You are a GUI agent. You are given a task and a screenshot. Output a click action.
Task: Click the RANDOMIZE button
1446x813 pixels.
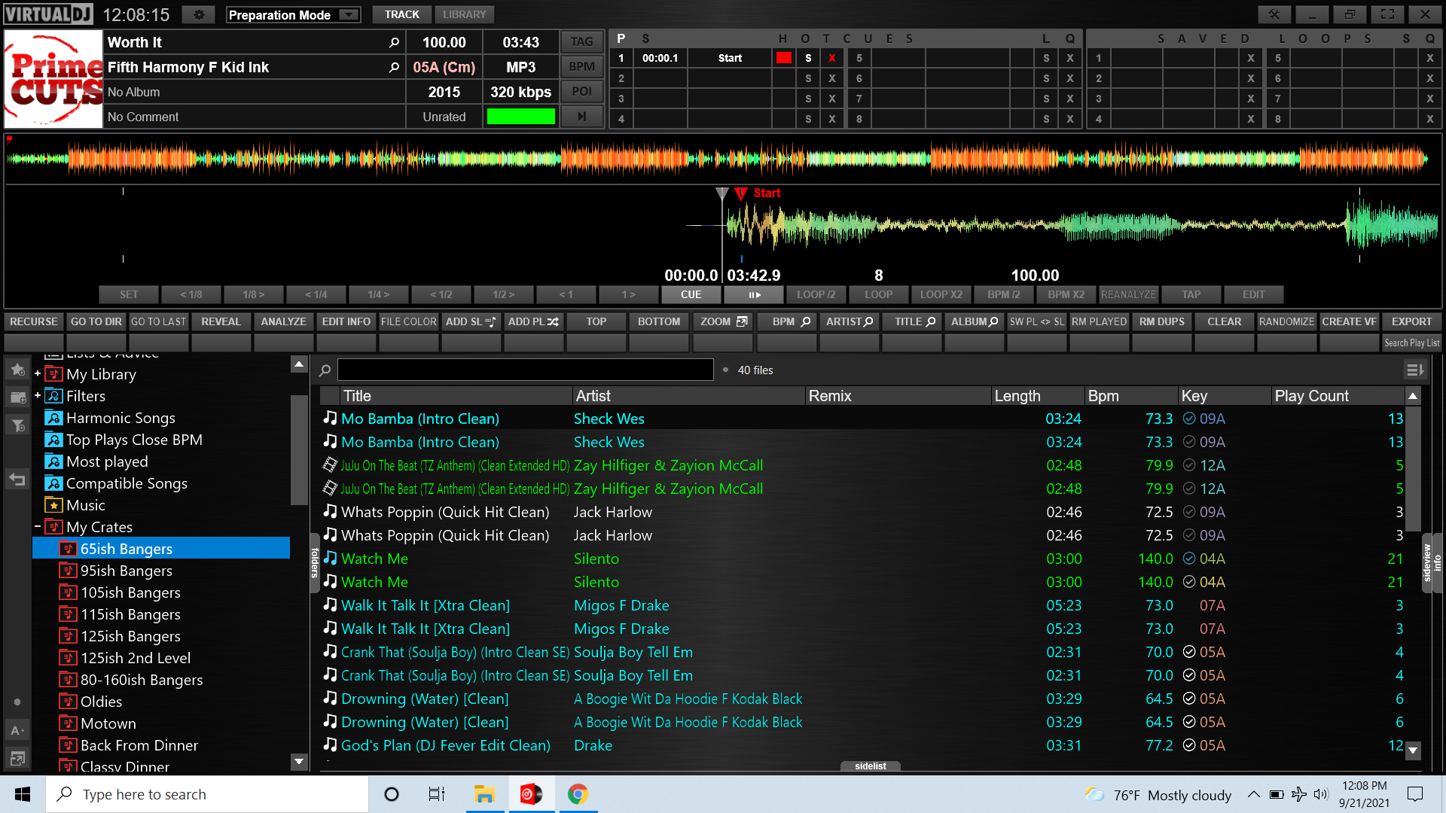(1286, 321)
